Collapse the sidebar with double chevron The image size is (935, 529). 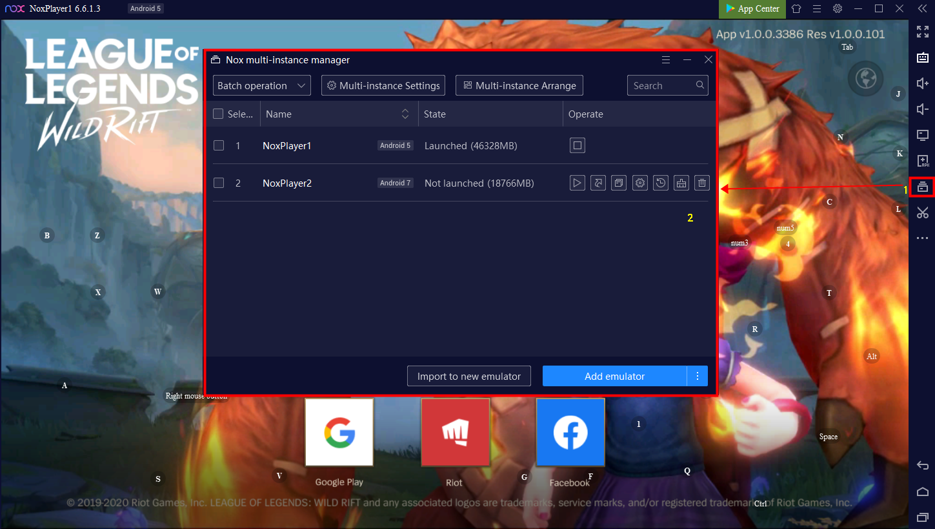coord(923,9)
